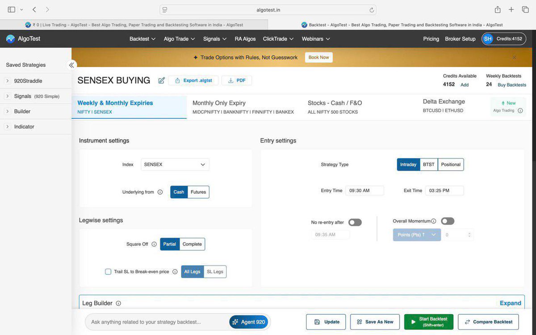Click Compare Backtest button
Screen dimensions: 536x335
click(x=488, y=322)
